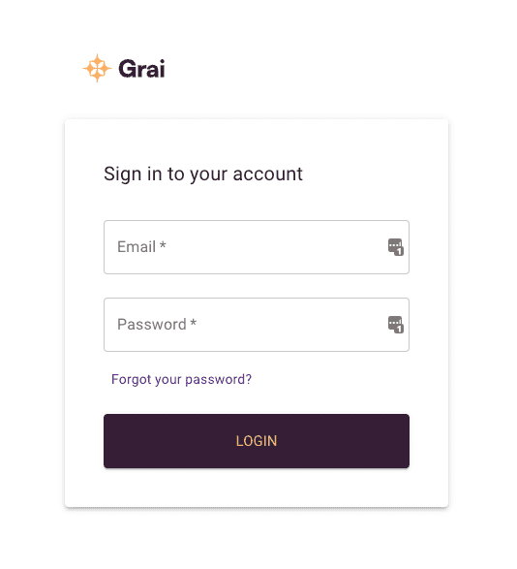Open the Forgot your password link
The height and width of the screenshot is (569, 517).
point(181,379)
